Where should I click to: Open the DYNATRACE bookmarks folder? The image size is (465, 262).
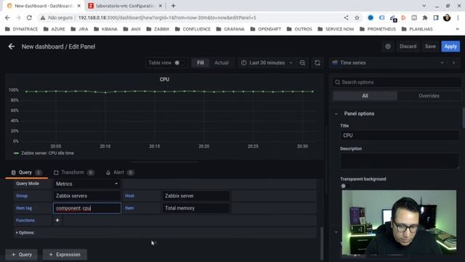(x=21, y=29)
